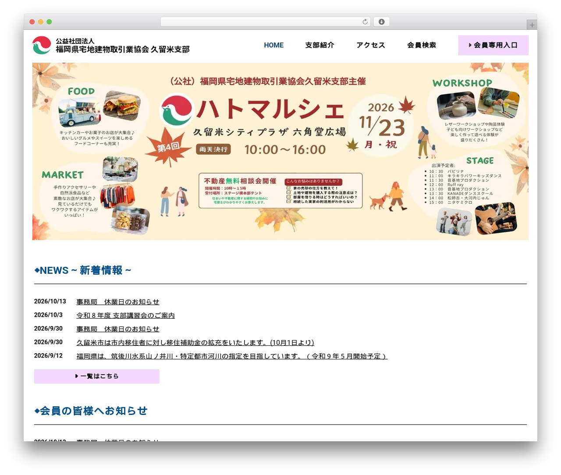Image resolution: width=561 pixels, height=475 pixels.
Task: Click the date 2026/10/3 in the news list
Action: pyautogui.click(x=48, y=315)
